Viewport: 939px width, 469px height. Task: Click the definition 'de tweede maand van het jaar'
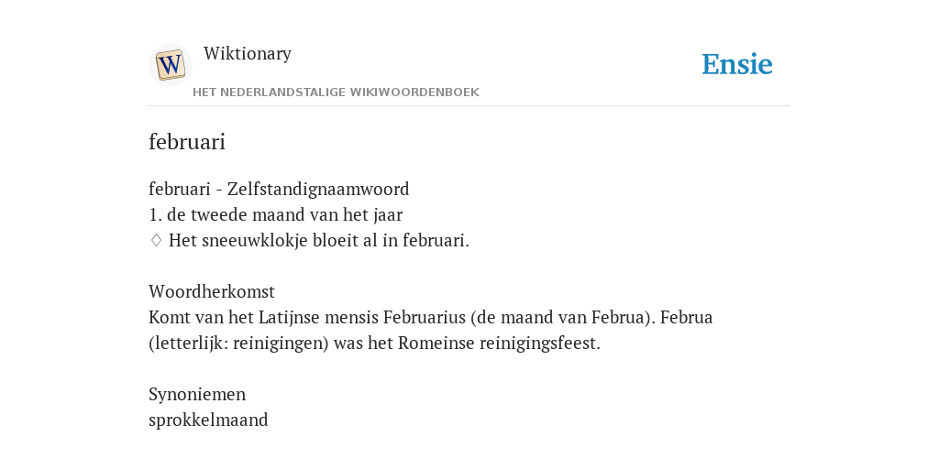point(284,214)
